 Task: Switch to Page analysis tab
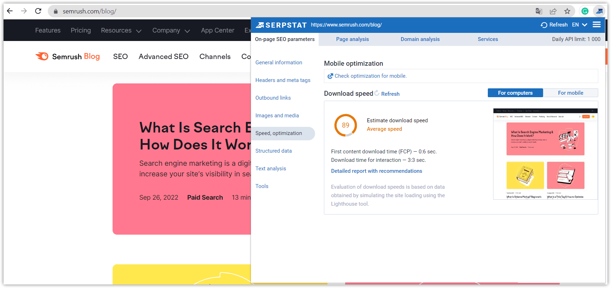pos(352,39)
